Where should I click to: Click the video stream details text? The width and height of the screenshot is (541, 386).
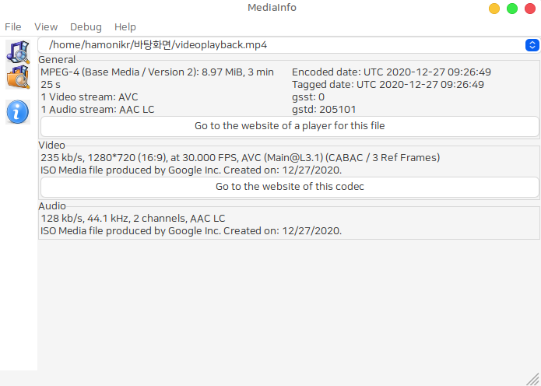(240, 158)
